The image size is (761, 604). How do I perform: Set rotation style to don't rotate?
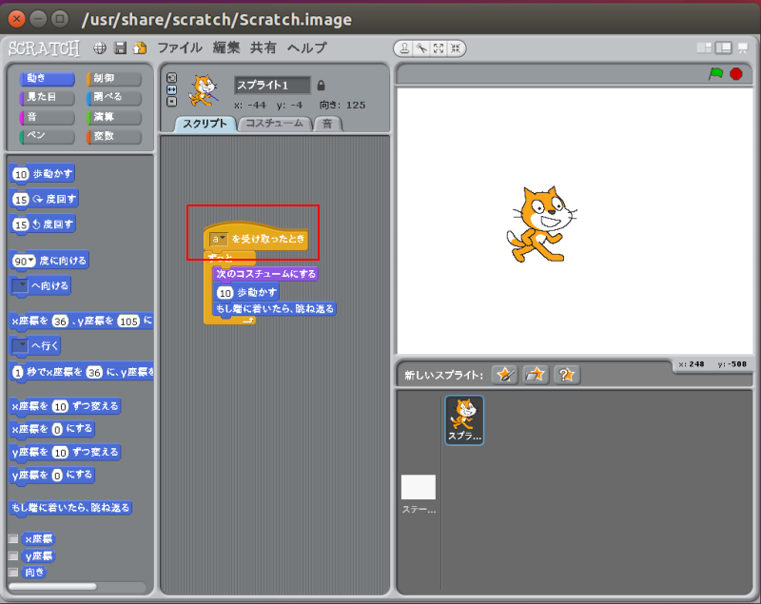[172, 102]
